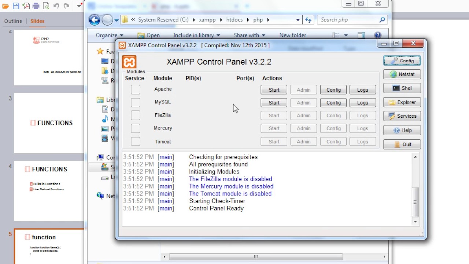View Logs for MySQL module

click(362, 103)
